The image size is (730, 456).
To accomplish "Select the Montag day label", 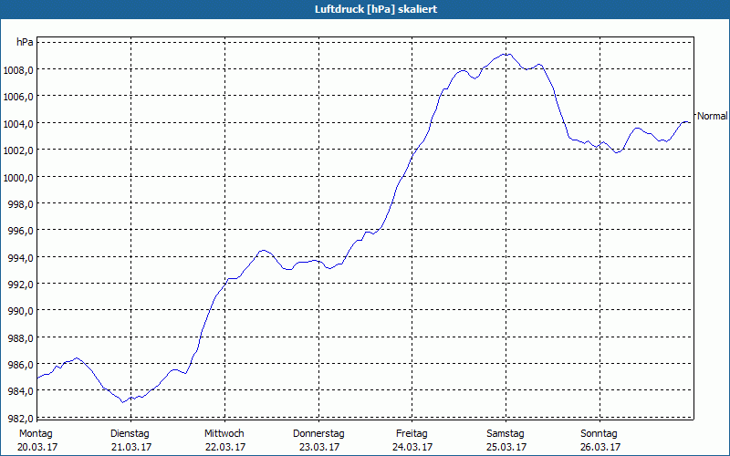I will (36, 434).
